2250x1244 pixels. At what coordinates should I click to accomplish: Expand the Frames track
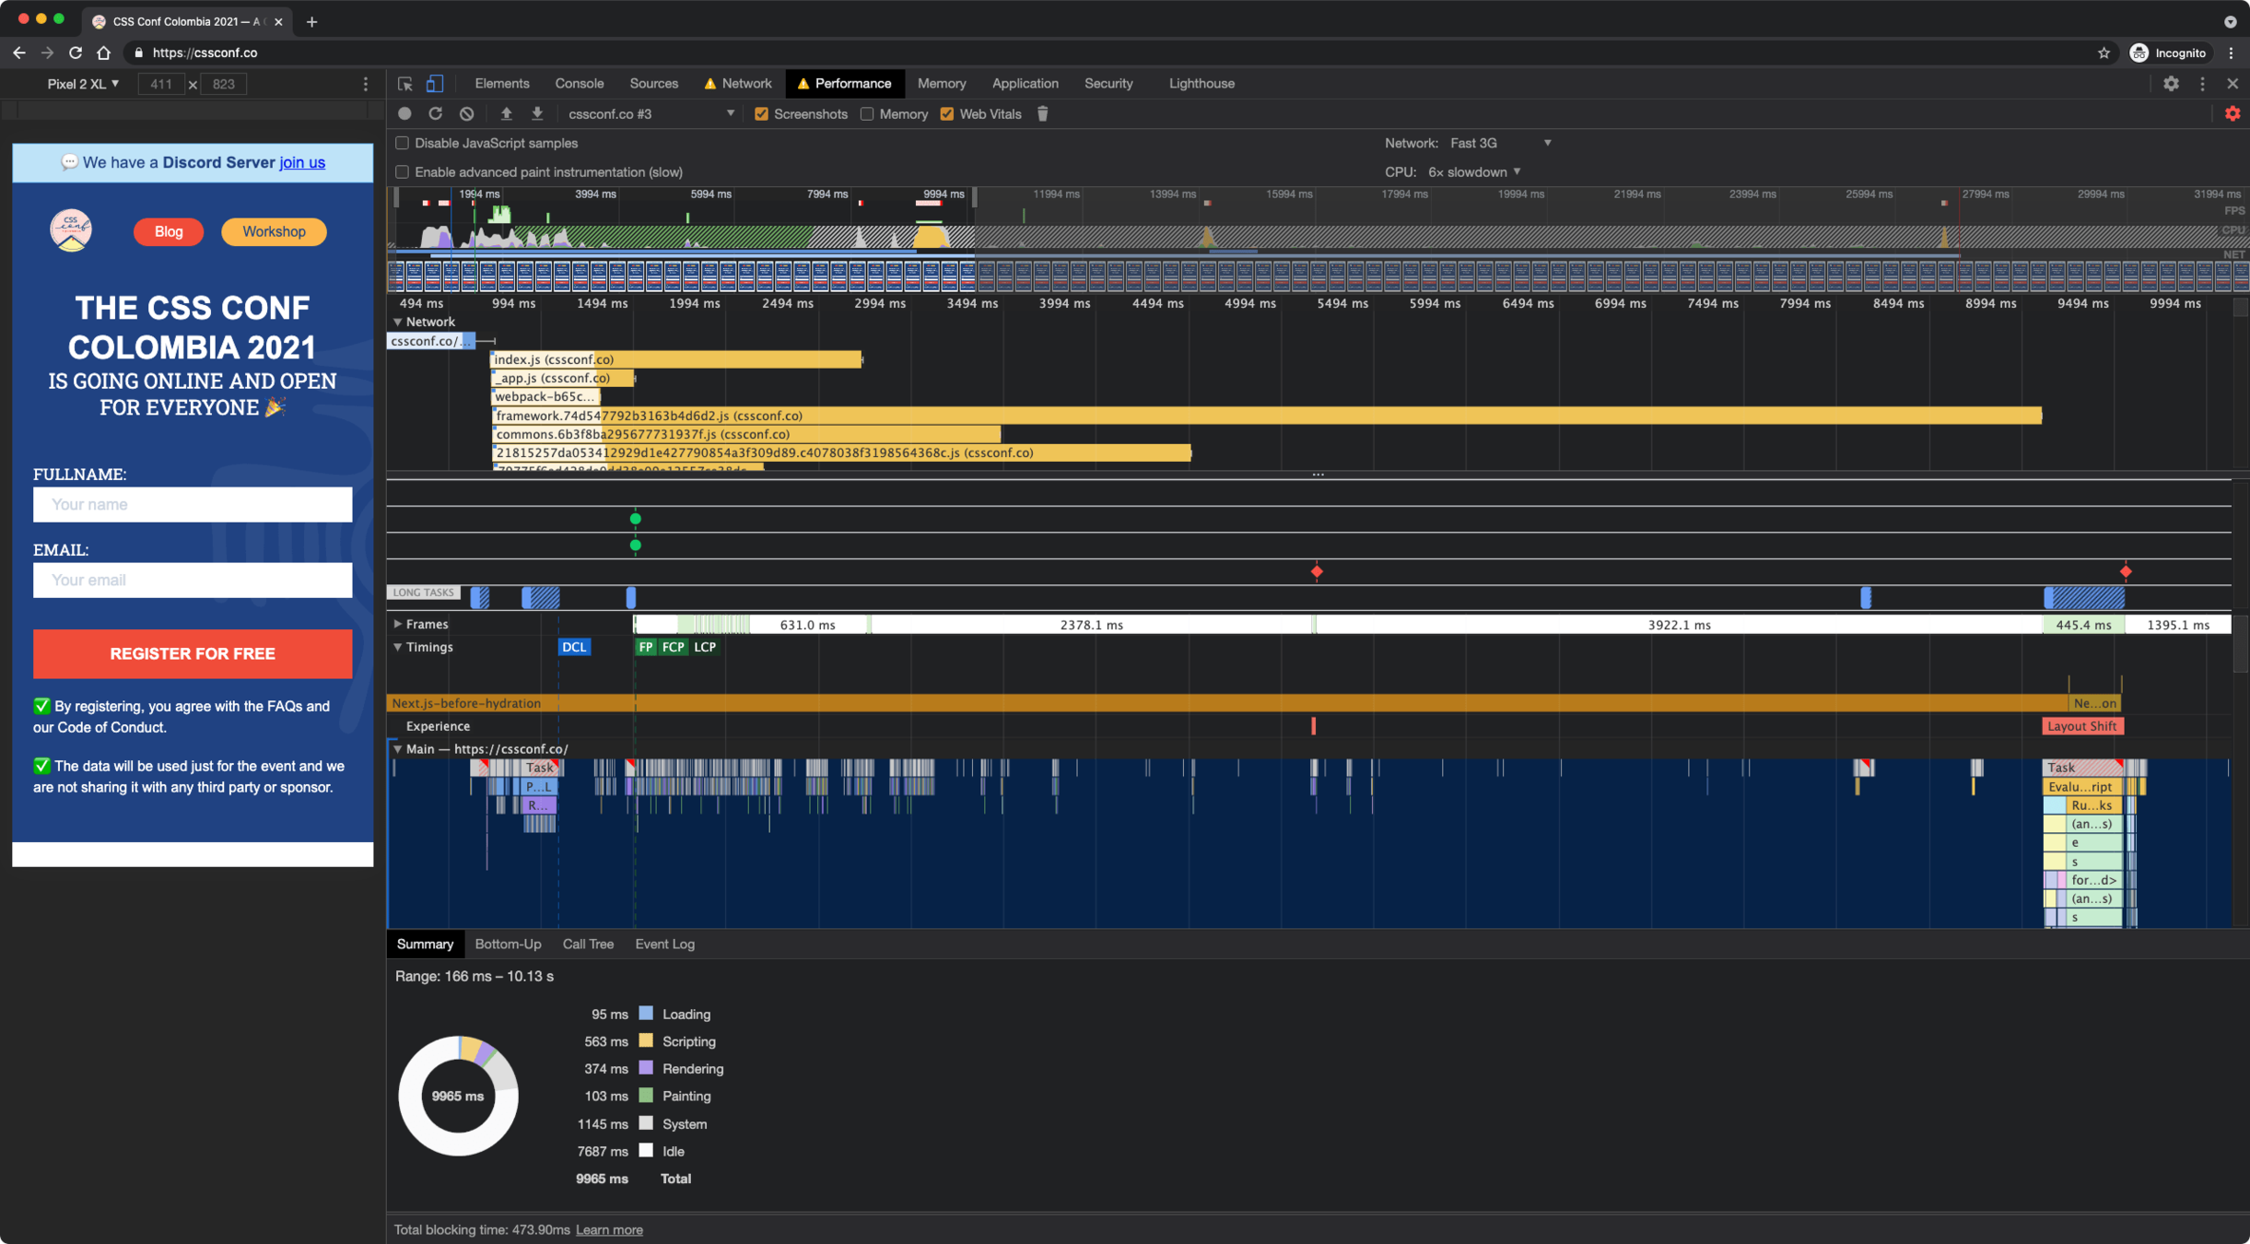[x=398, y=624]
